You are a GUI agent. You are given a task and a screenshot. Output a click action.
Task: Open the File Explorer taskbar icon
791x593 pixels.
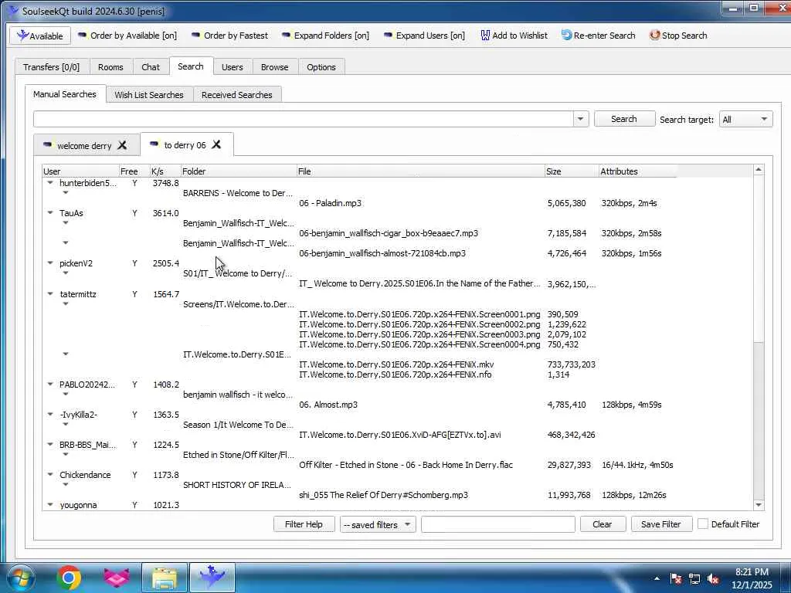click(165, 578)
